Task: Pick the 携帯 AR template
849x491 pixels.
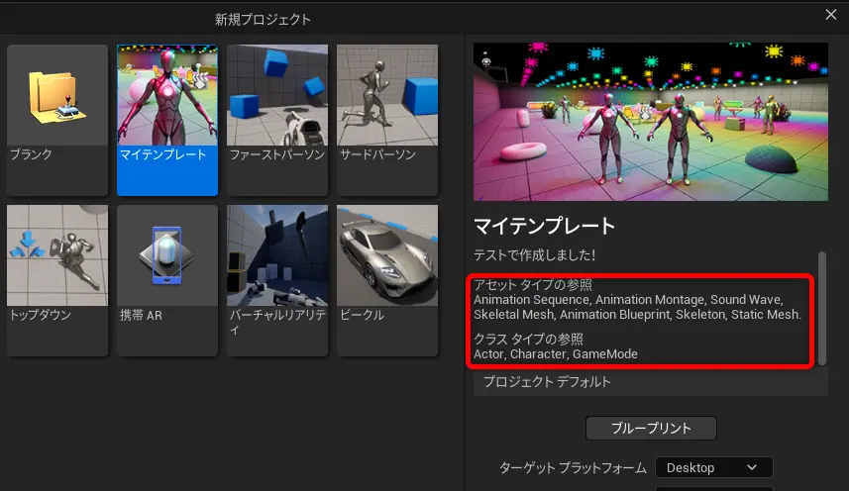Action: 167,280
